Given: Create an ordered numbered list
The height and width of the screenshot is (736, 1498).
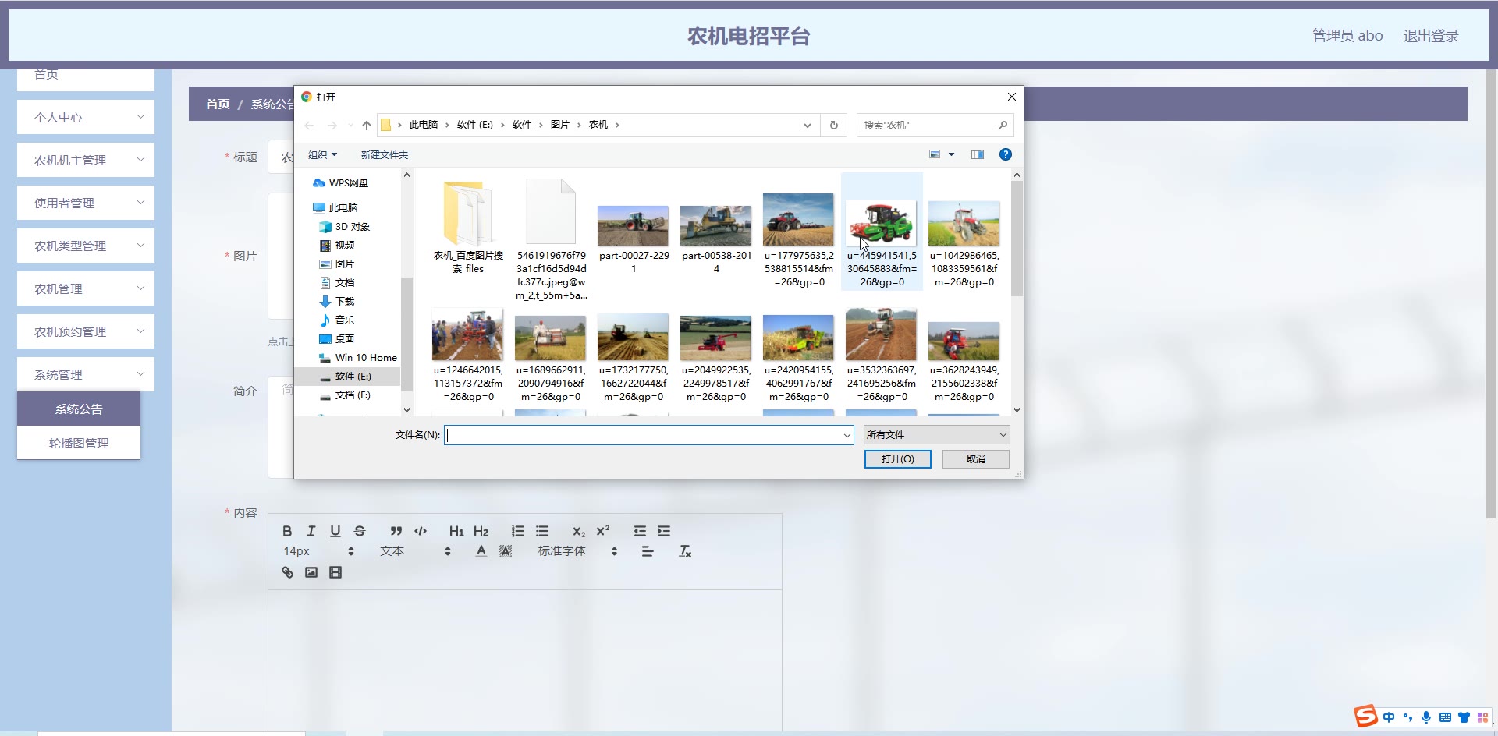Looking at the screenshot, I should [518, 531].
